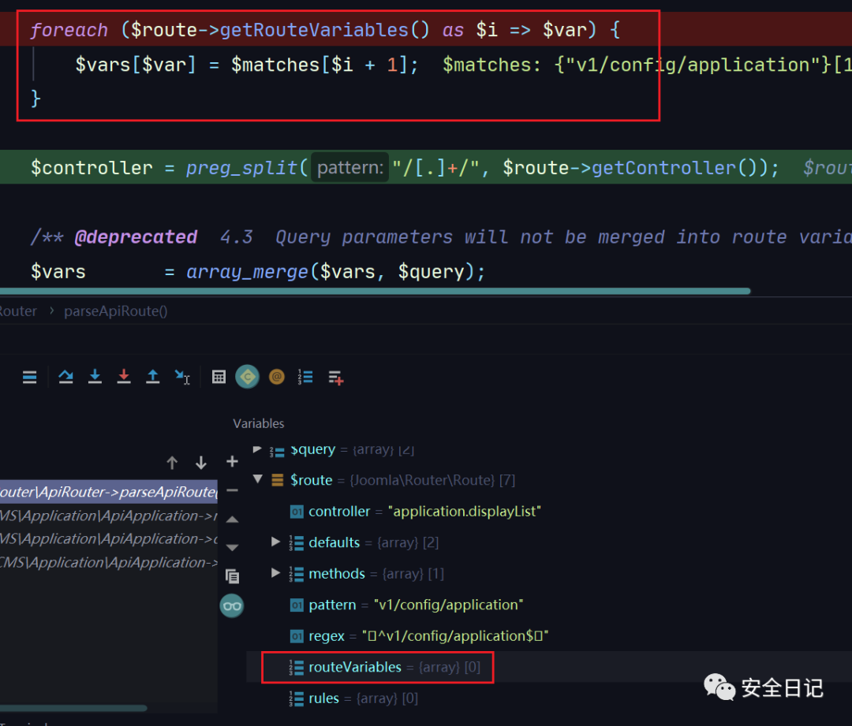Viewport: 852px width, 726px height.
Task: Click the previous frame up arrow
Action: [x=172, y=463]
